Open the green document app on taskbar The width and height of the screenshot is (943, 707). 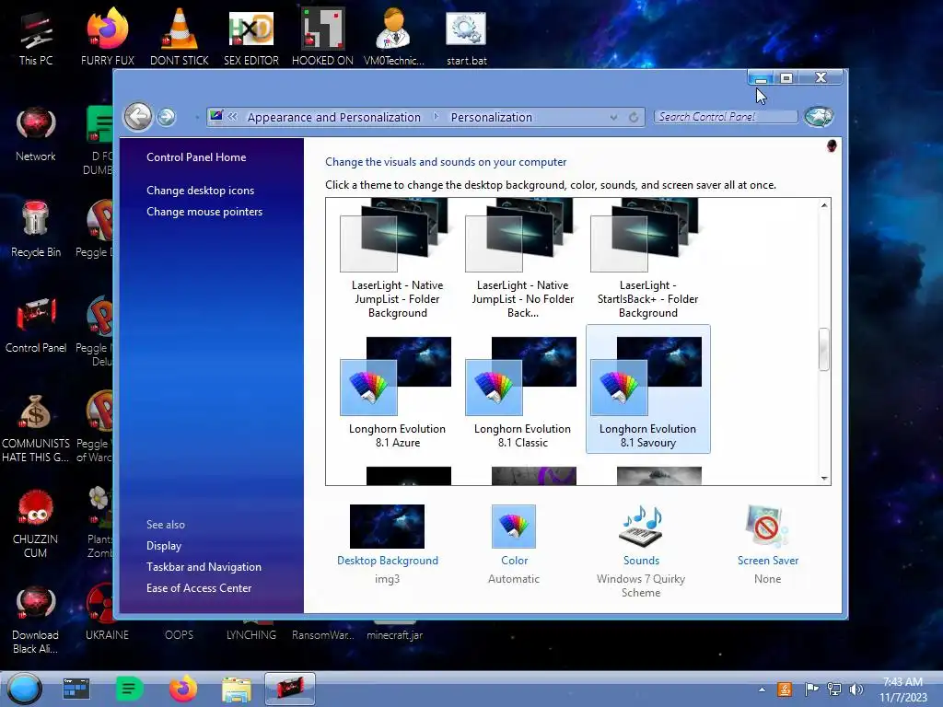coord(129,689)
